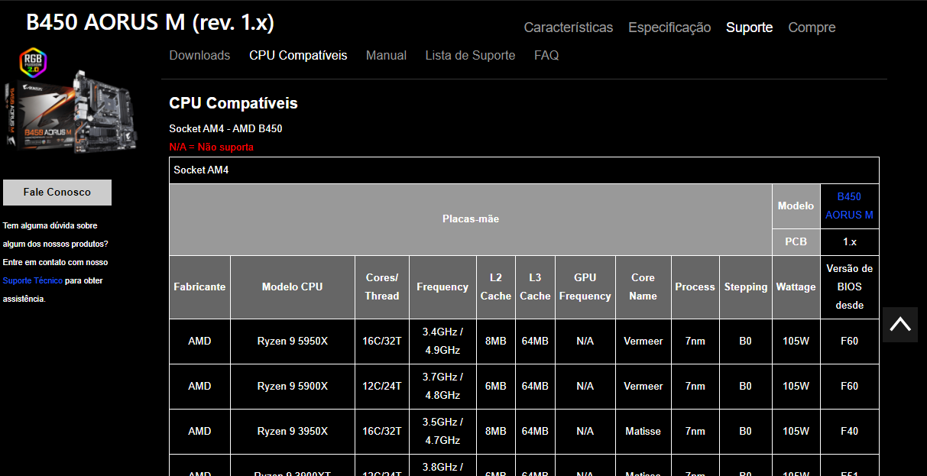Click the Versão de BIOS desde header
Screen dimensions: 927x476
[x=850, y=287]
